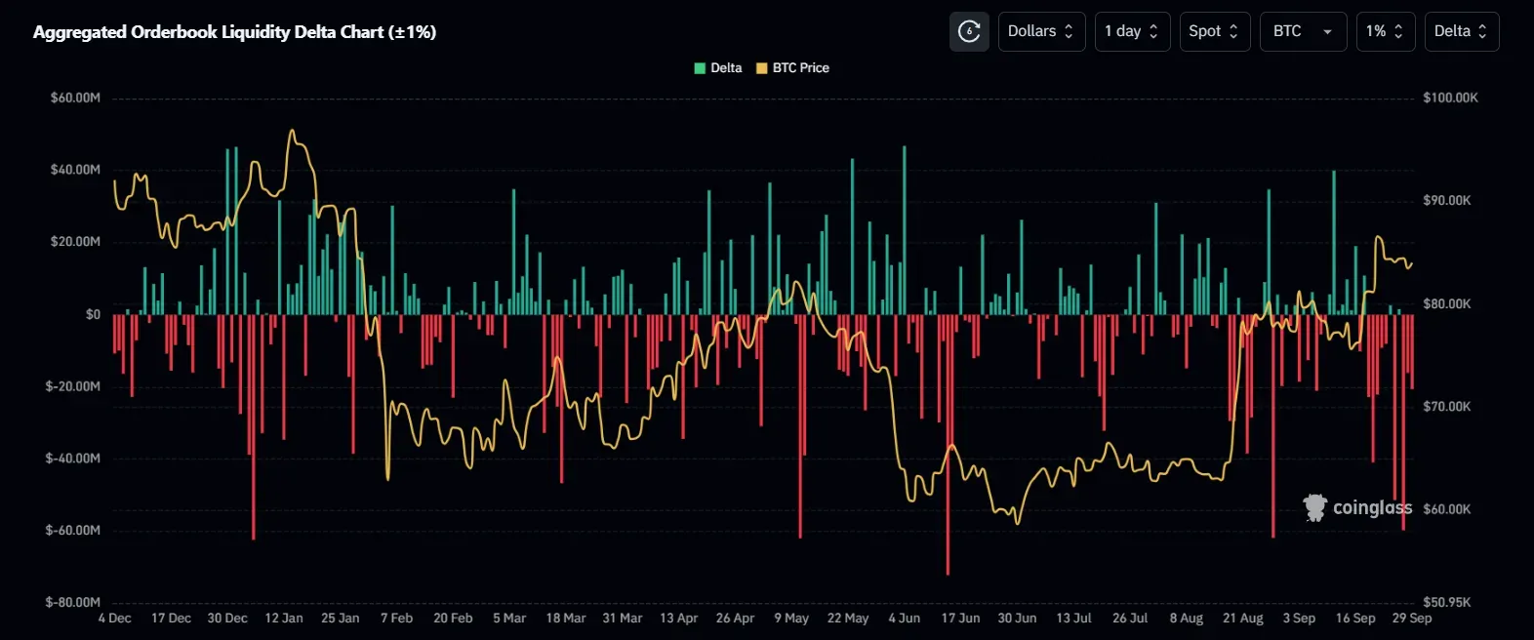Click the $40.00M left axis label
1534x640 pixels.
coord(75,170)
